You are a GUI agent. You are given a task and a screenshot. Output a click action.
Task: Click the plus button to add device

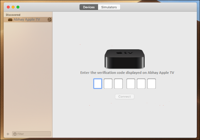(x=8, y=134)
